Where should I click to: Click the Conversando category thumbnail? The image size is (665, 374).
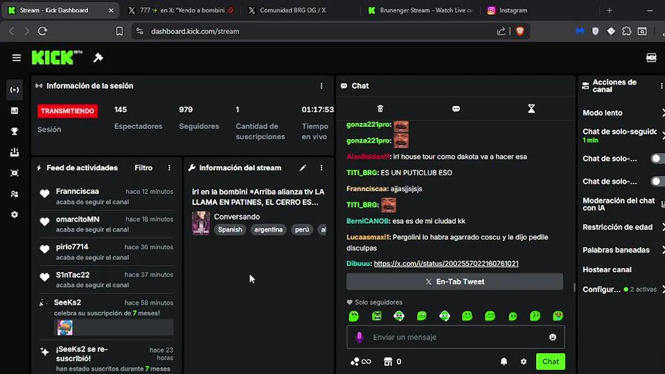201,223
